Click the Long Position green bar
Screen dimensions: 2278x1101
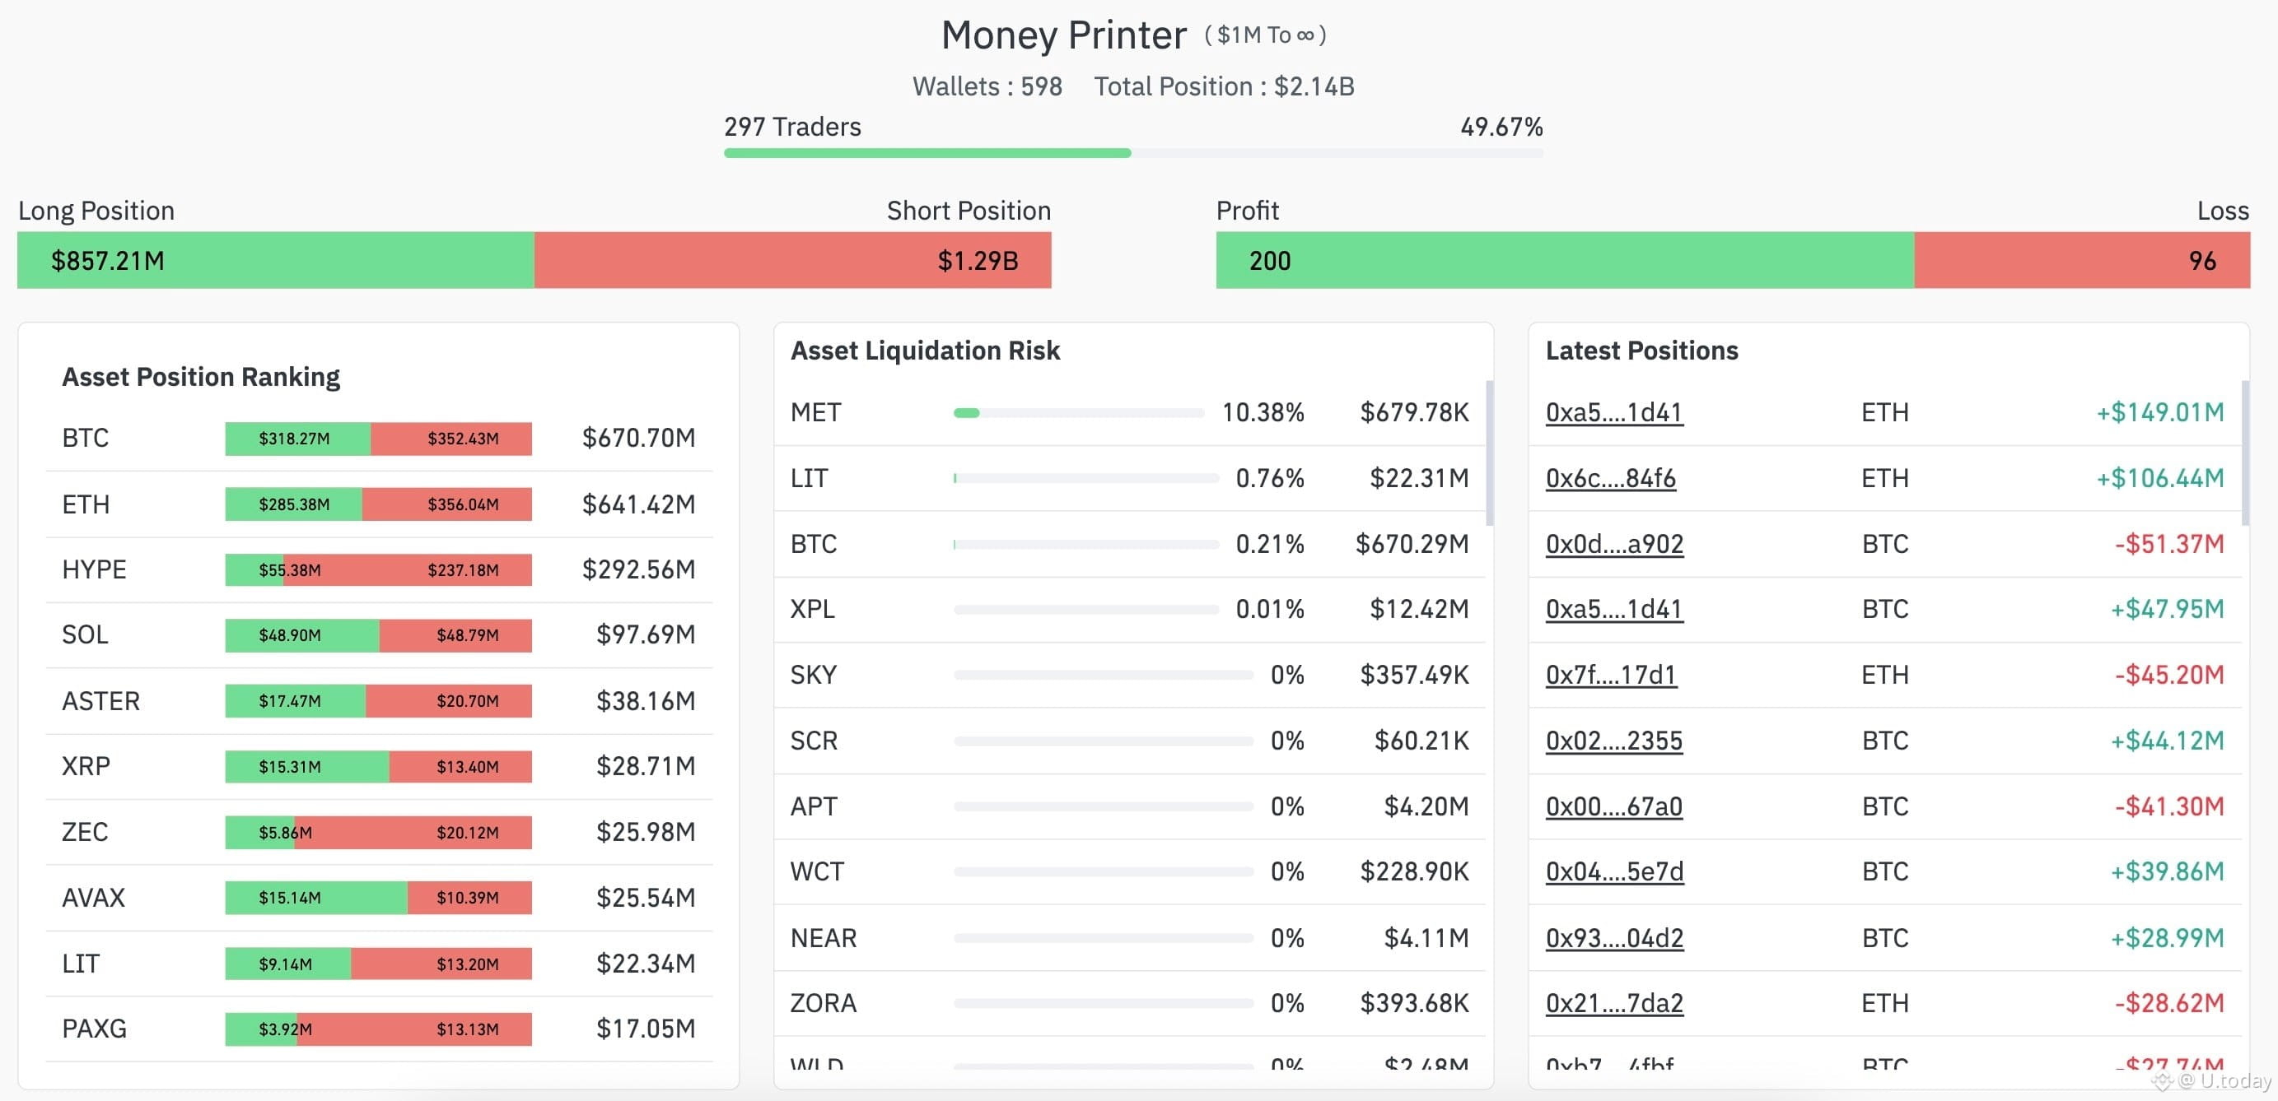click(274, 261)
